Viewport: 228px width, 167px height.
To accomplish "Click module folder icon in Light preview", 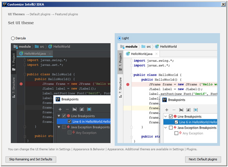I will pyautogui.click(x=122, y=47).
